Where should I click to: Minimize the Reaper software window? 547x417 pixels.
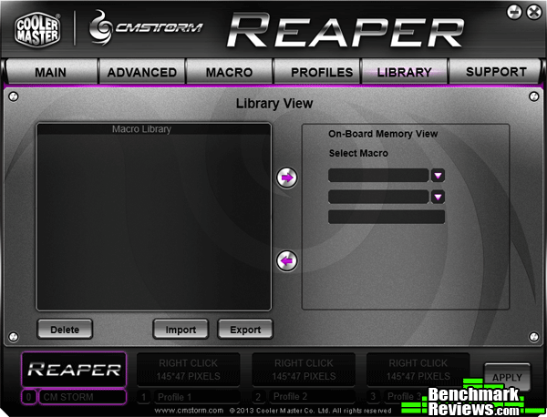[x=515, y=12]
